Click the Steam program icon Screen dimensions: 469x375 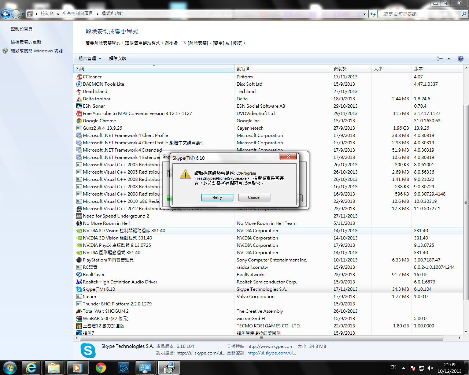(79, 297)
